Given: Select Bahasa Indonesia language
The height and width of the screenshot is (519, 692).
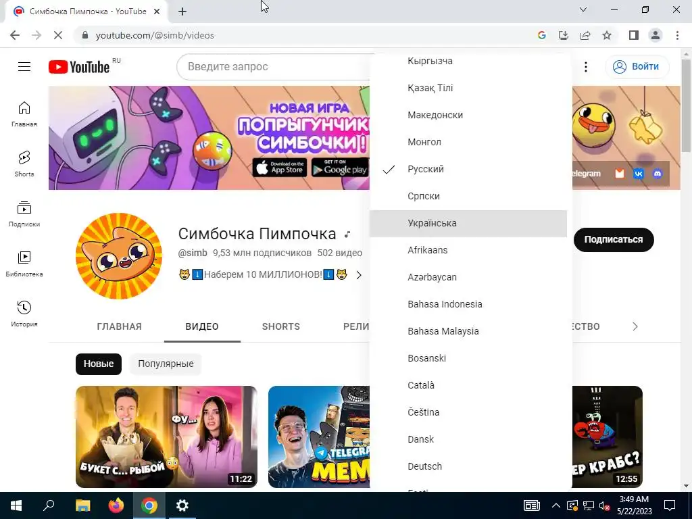Looking at the screenshot, I should click(468, 304).
